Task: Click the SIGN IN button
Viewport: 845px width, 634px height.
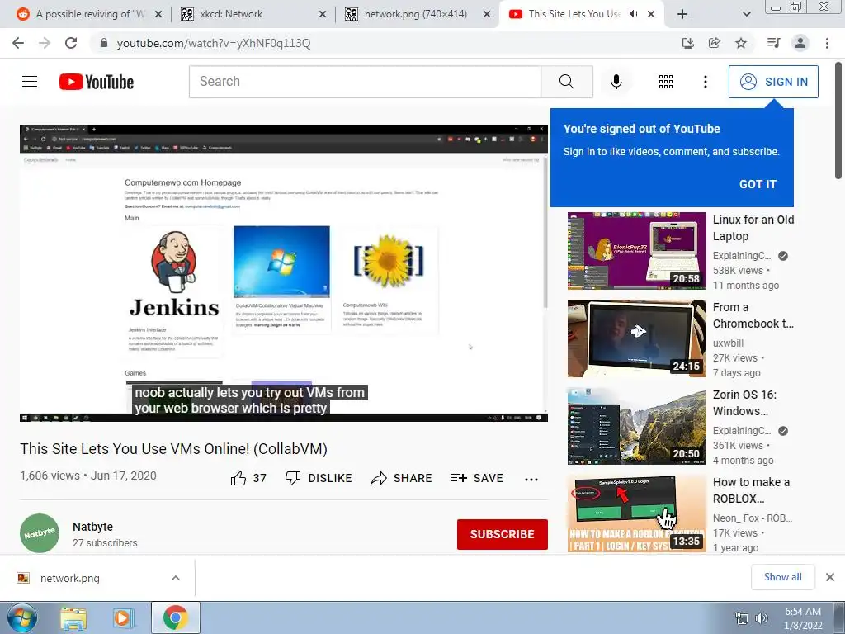Action: pos(773,82)
